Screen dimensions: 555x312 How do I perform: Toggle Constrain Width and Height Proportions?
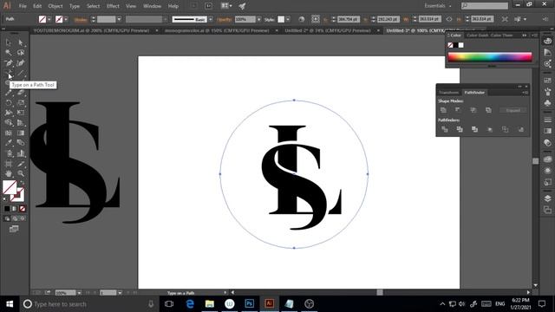449,19
